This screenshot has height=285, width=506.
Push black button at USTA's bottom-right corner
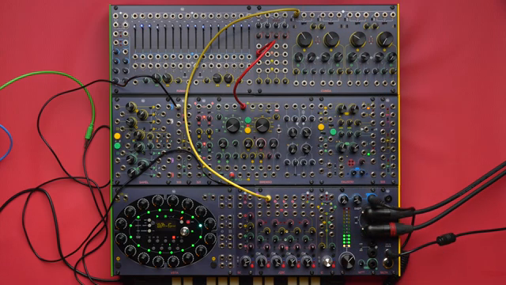pos(213,265)
